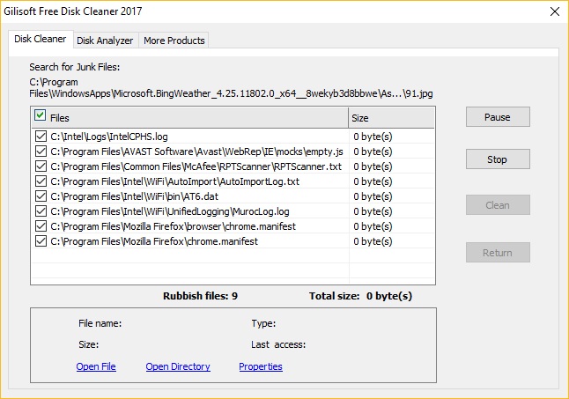Open the Properties link
Image resolution: width=569 pixels, height=399 pixels.
click(261, 366)
